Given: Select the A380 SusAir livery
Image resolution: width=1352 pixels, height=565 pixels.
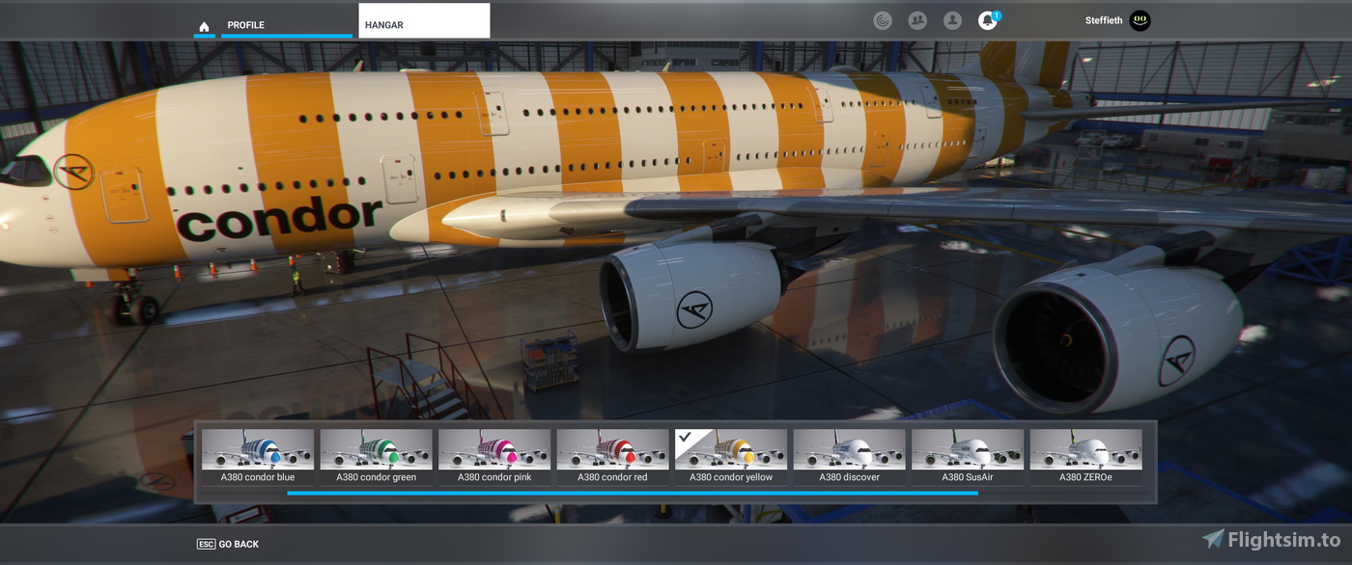Looking at the screenshot, I should [x=967, y=449].
